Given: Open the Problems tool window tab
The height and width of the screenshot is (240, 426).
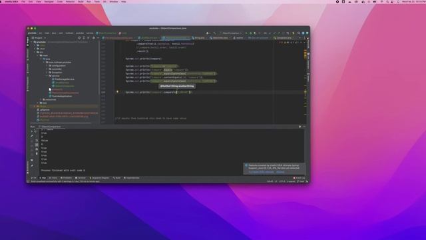Looking at the screenshot, I should click(x=67, y=178).
